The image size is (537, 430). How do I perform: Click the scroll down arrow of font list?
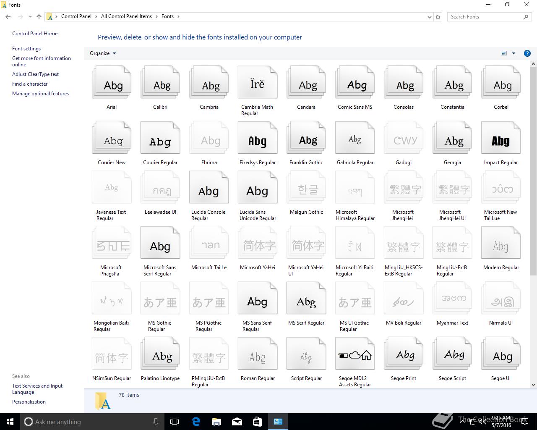(x=534, y=385)
